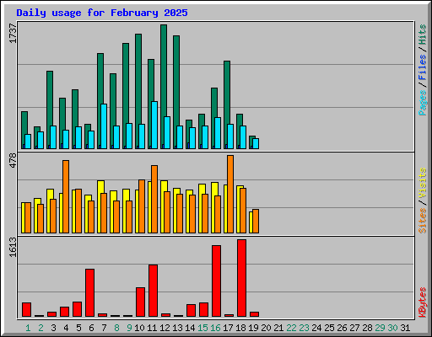This screenshot has height=337, width=432.
Task: Click the cyan Pages legend label
Action: tap(422, 103)
